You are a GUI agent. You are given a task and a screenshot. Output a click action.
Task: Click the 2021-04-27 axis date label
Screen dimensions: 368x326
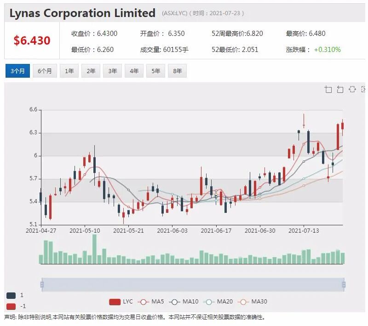point(41,231)
